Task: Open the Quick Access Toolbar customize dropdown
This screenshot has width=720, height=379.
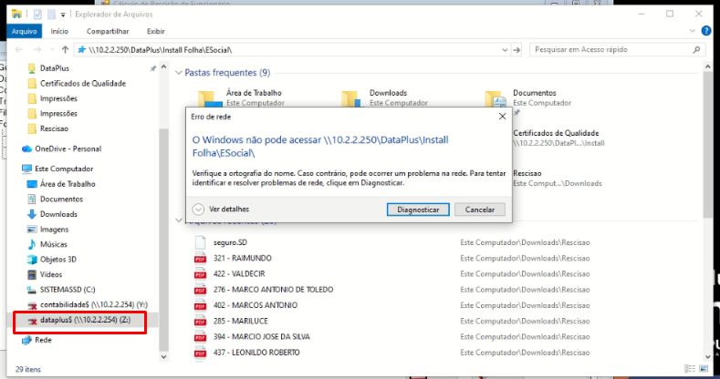Action: [63, 15]
